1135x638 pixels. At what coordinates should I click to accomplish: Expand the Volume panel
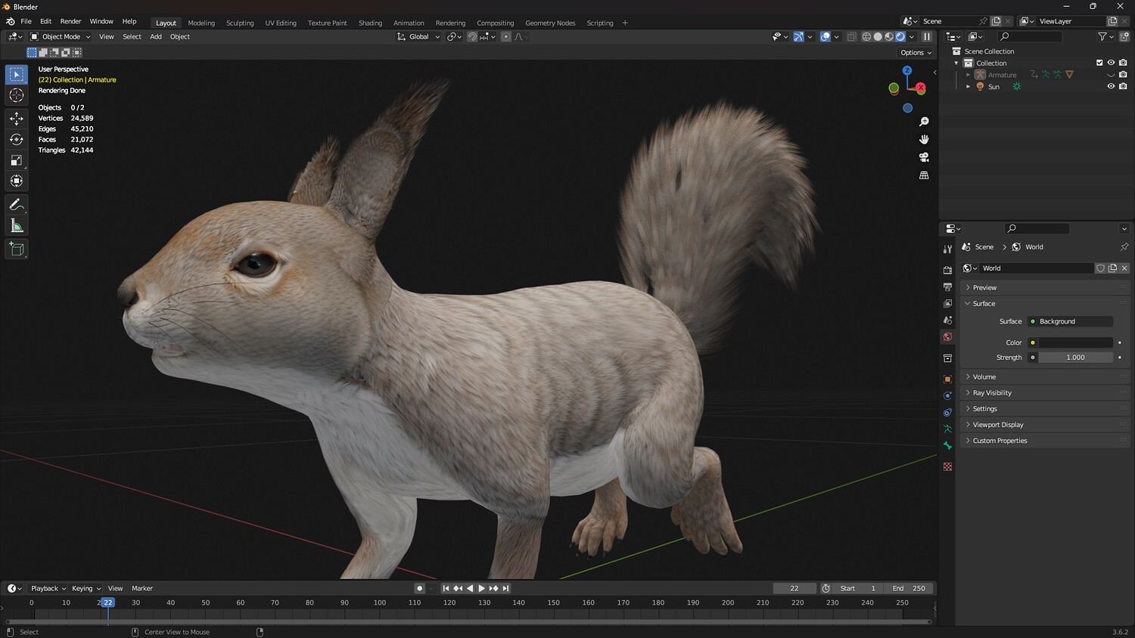click(984, 376)
